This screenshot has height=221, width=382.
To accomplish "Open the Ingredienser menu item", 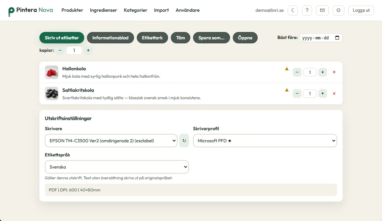I will (103, 10).
